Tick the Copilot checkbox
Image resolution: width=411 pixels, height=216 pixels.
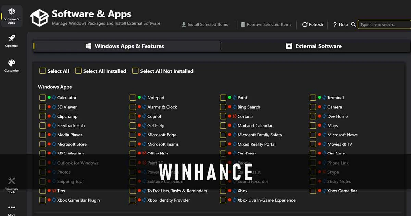(133, 116)
